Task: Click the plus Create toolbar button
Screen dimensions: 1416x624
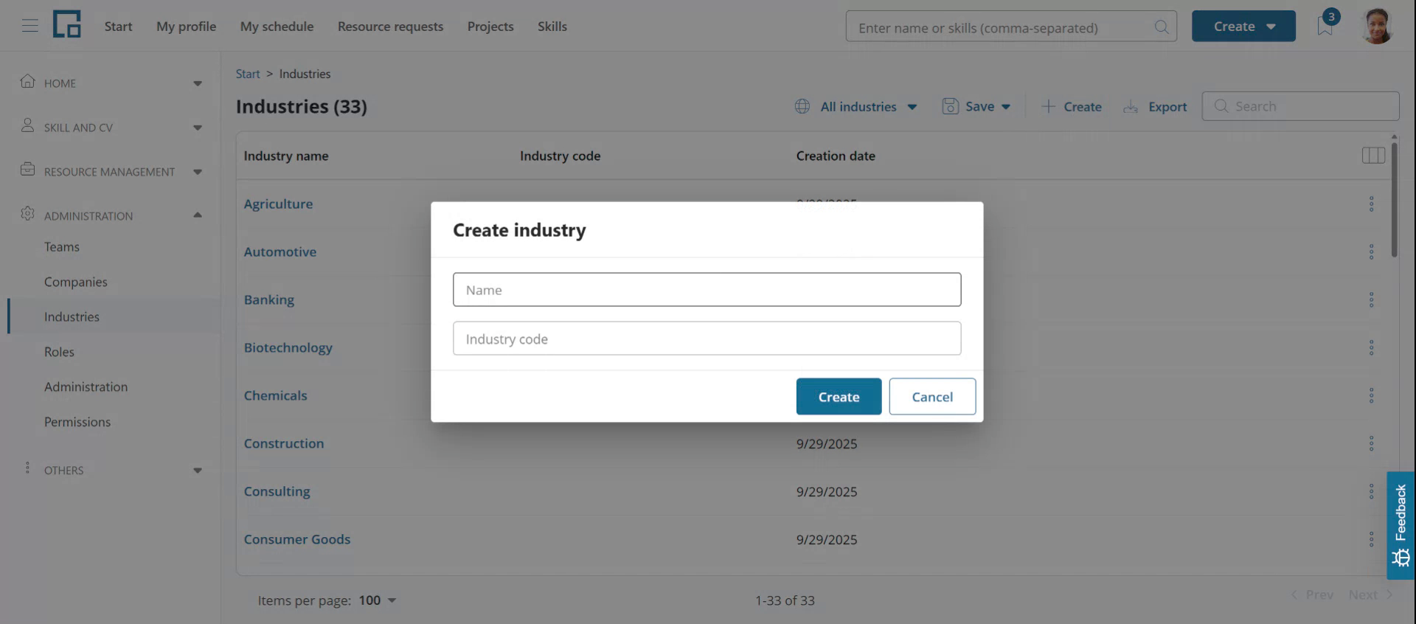Action: click(x=1071, y=106)
